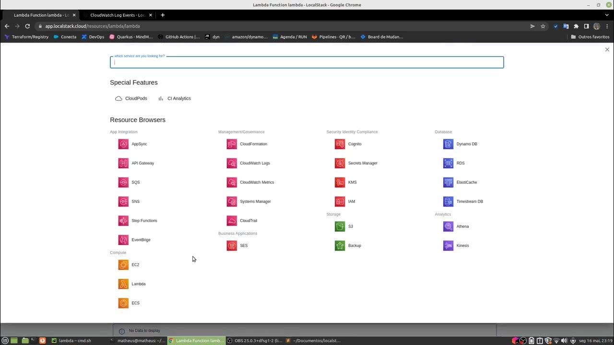The image size is (614, 345).
Task: Open the DevOps bookmark
Action: (93, 37)
